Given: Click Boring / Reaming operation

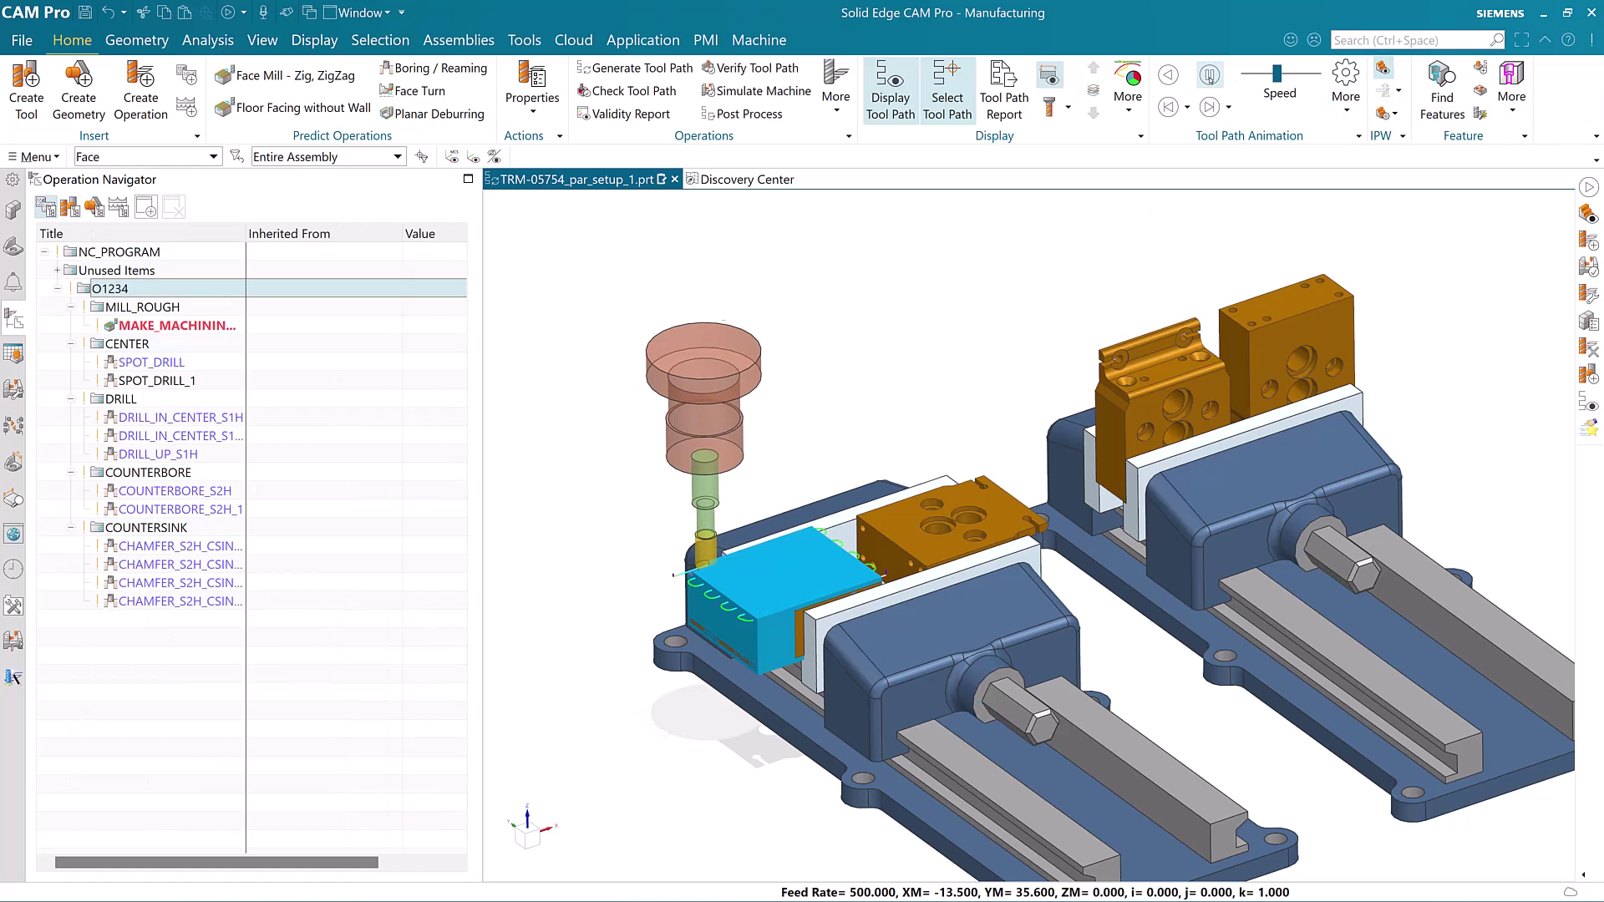Looking at the screenshot, I should (x=433, y=68).
